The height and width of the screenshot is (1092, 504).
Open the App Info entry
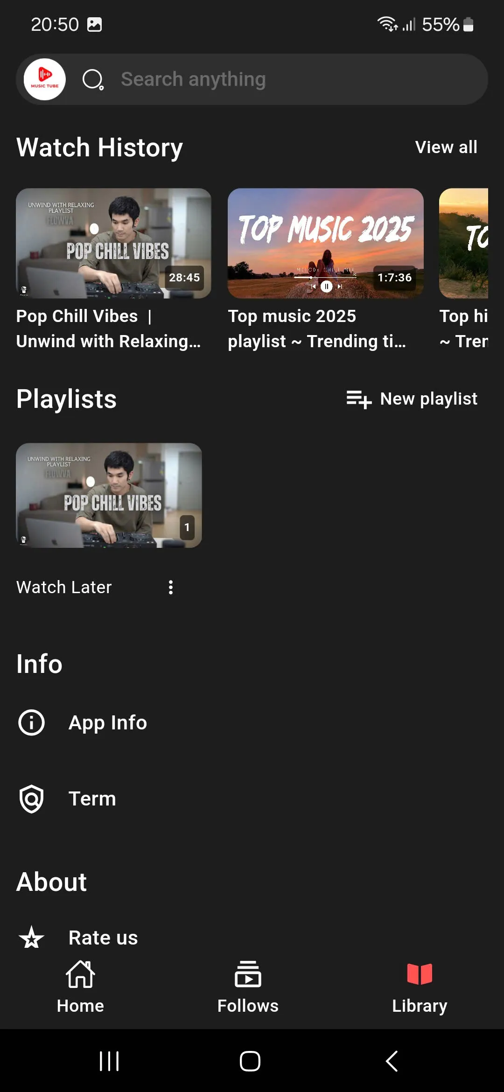point(108,722)
